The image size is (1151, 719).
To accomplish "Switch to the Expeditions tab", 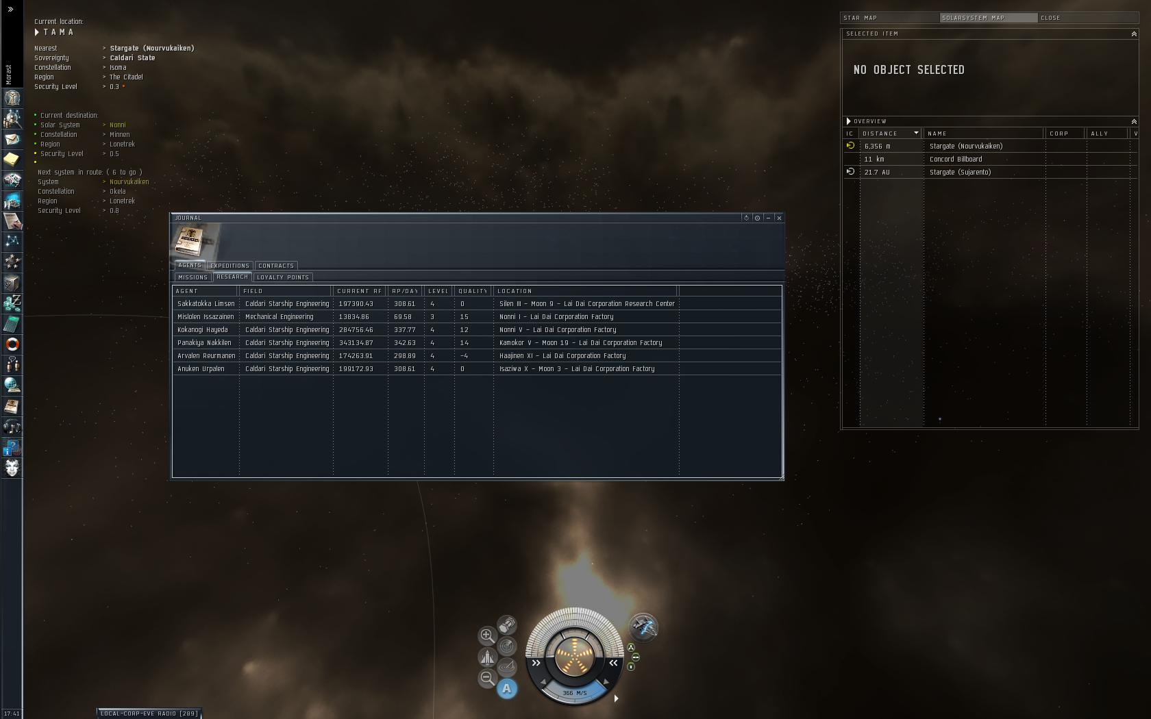I will pyautogui.click(x=230, y=266).
